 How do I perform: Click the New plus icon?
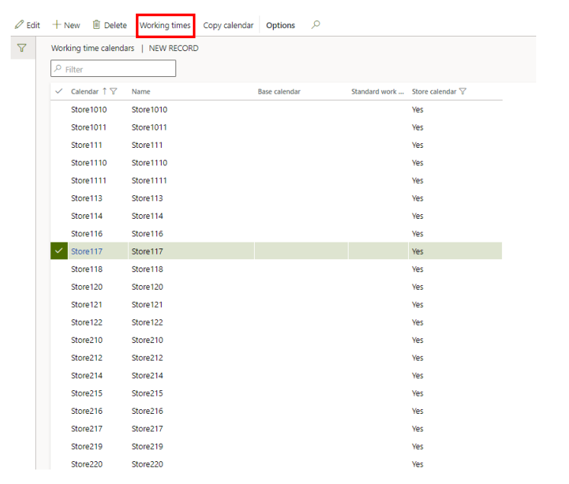[x=56, y=25]
